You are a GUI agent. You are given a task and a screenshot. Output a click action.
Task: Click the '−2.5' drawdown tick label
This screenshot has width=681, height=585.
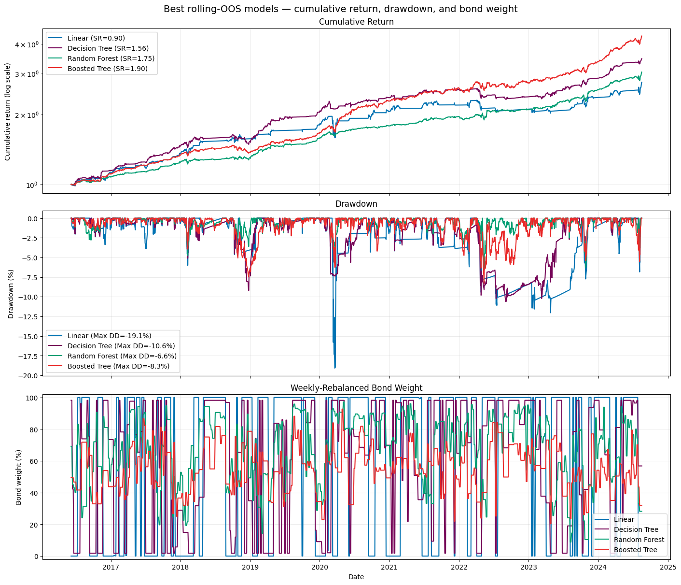click(30, 238)
